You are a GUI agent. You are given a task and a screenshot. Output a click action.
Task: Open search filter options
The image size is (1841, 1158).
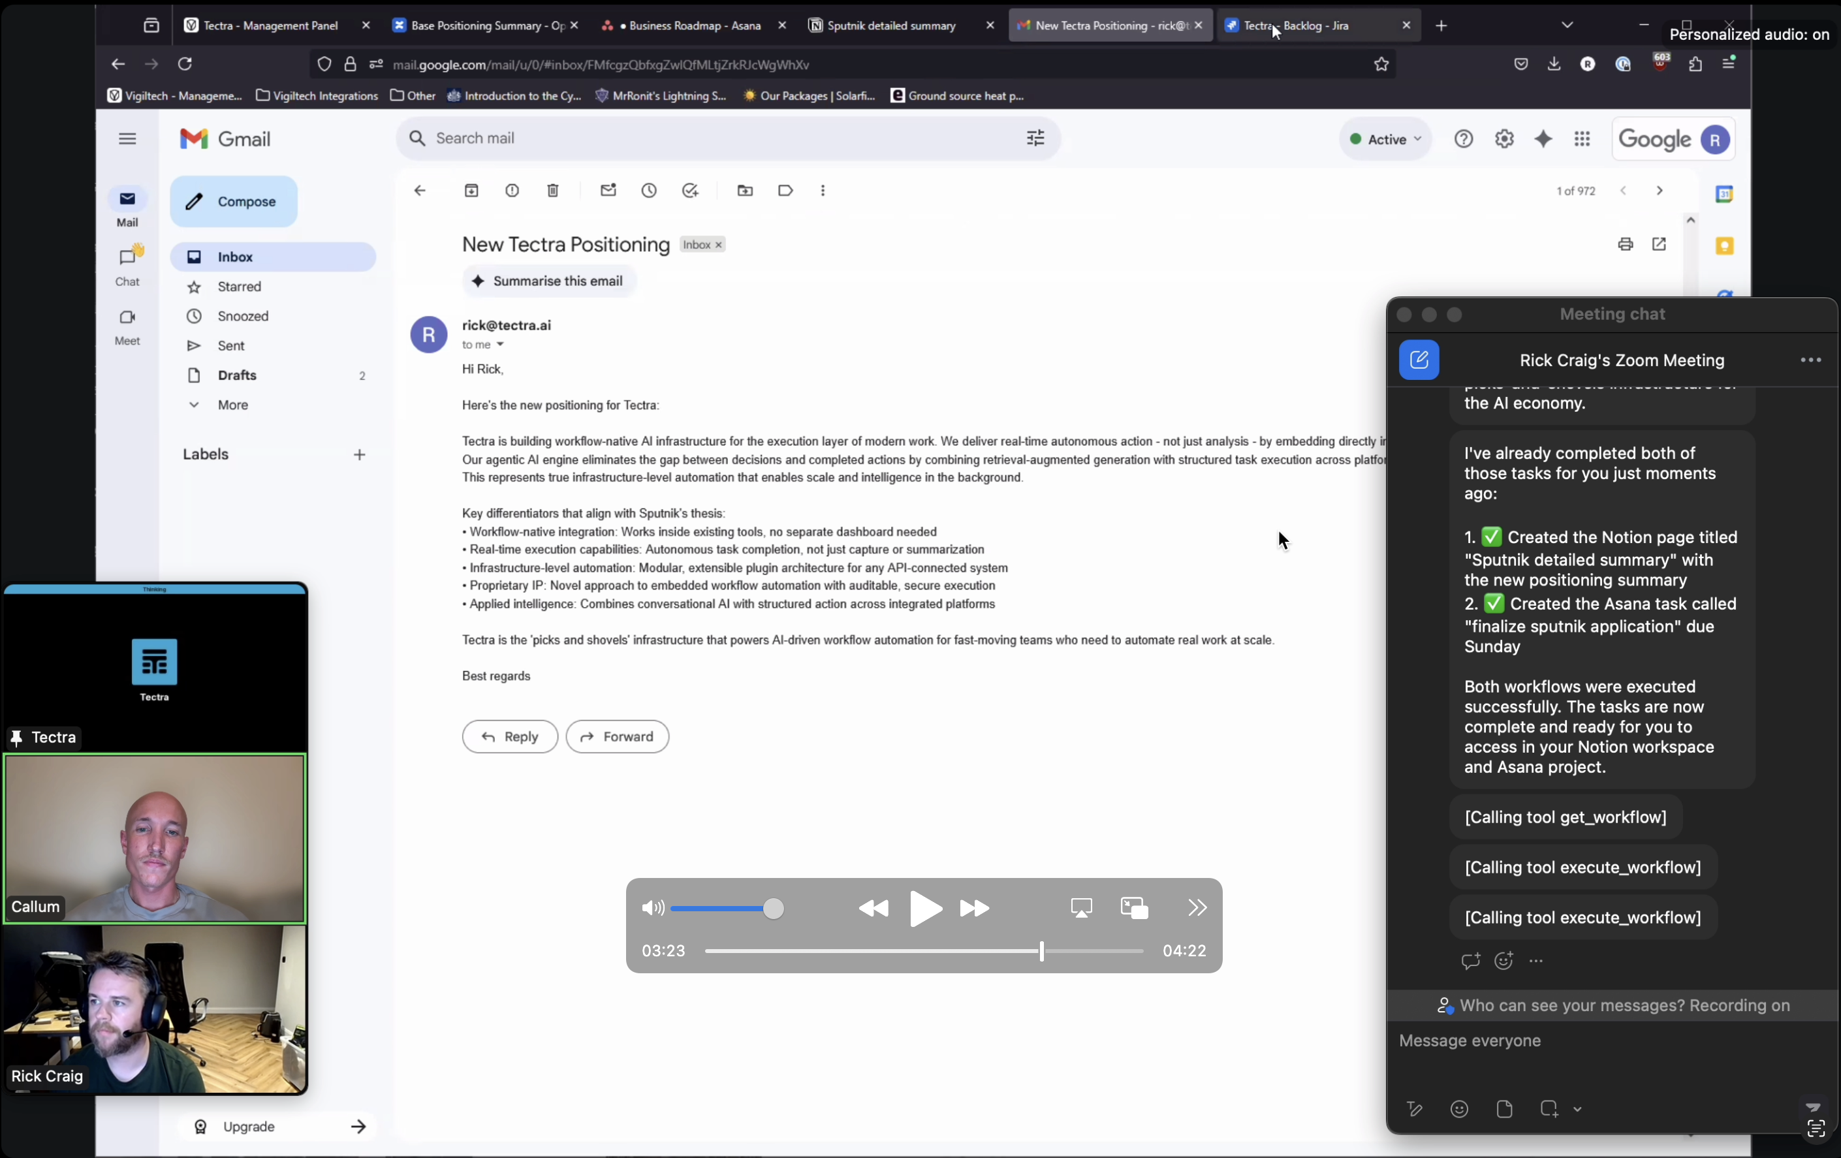(x=1035, y=138)
